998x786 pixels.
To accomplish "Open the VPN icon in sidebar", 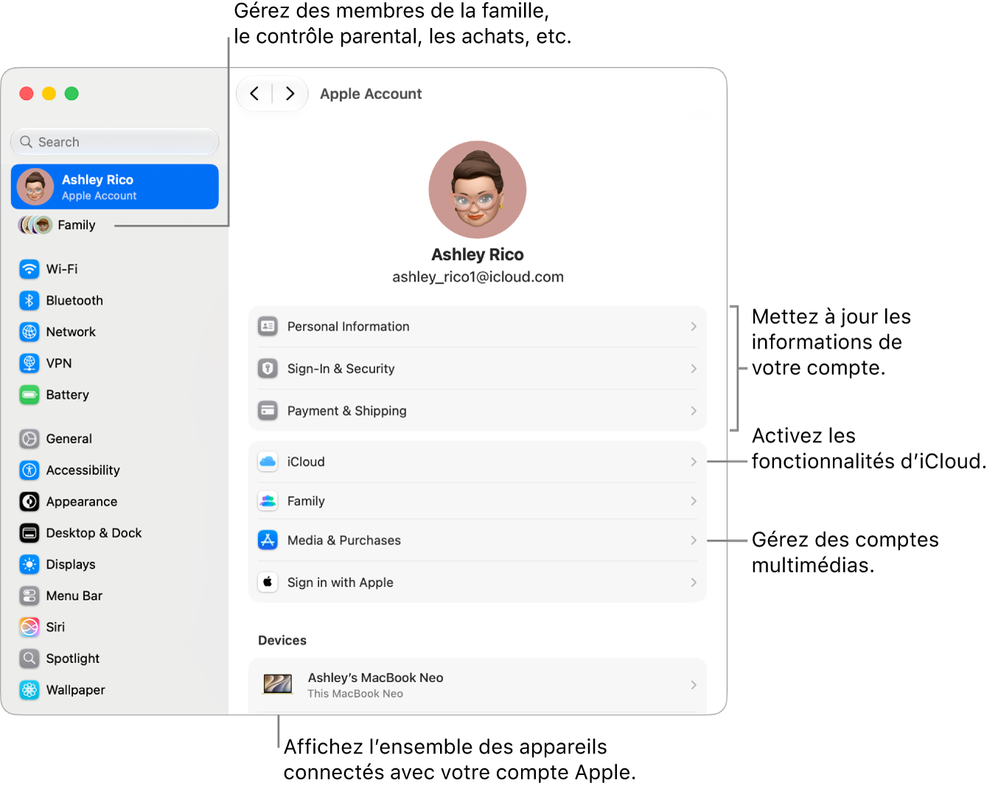I will click(x=29, y=363).
